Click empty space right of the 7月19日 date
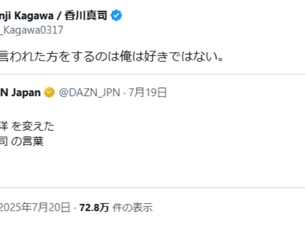305x227 pixels. coord(234,92)
